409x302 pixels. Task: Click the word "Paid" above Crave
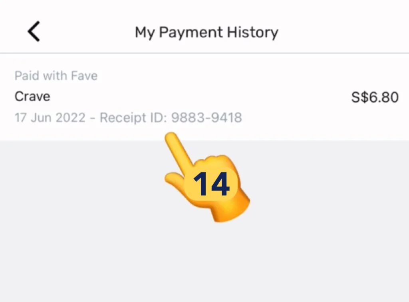click(x=25, y=76)
